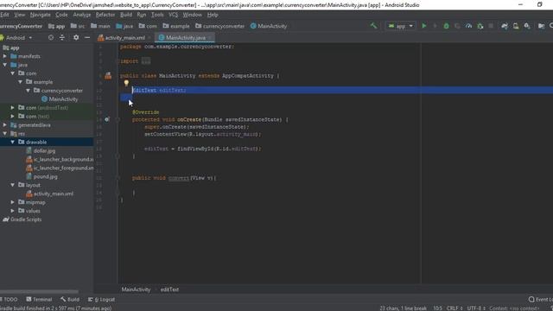Click the Select Opened File target icon
This screenshot has width=553, height=311.
click(51, 37)
